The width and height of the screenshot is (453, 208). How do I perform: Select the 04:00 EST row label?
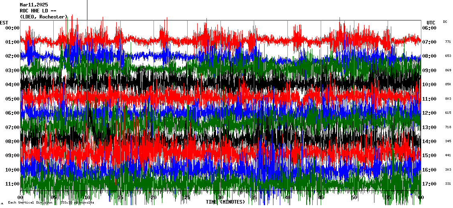tap(12, 85)
